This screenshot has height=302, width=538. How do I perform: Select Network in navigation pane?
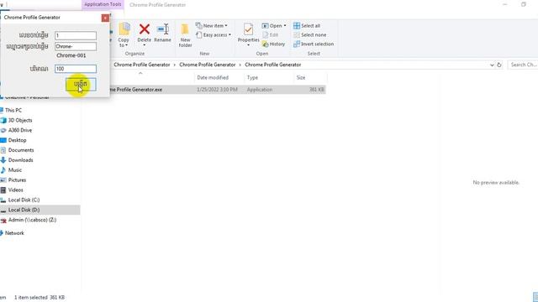(14, 233)
